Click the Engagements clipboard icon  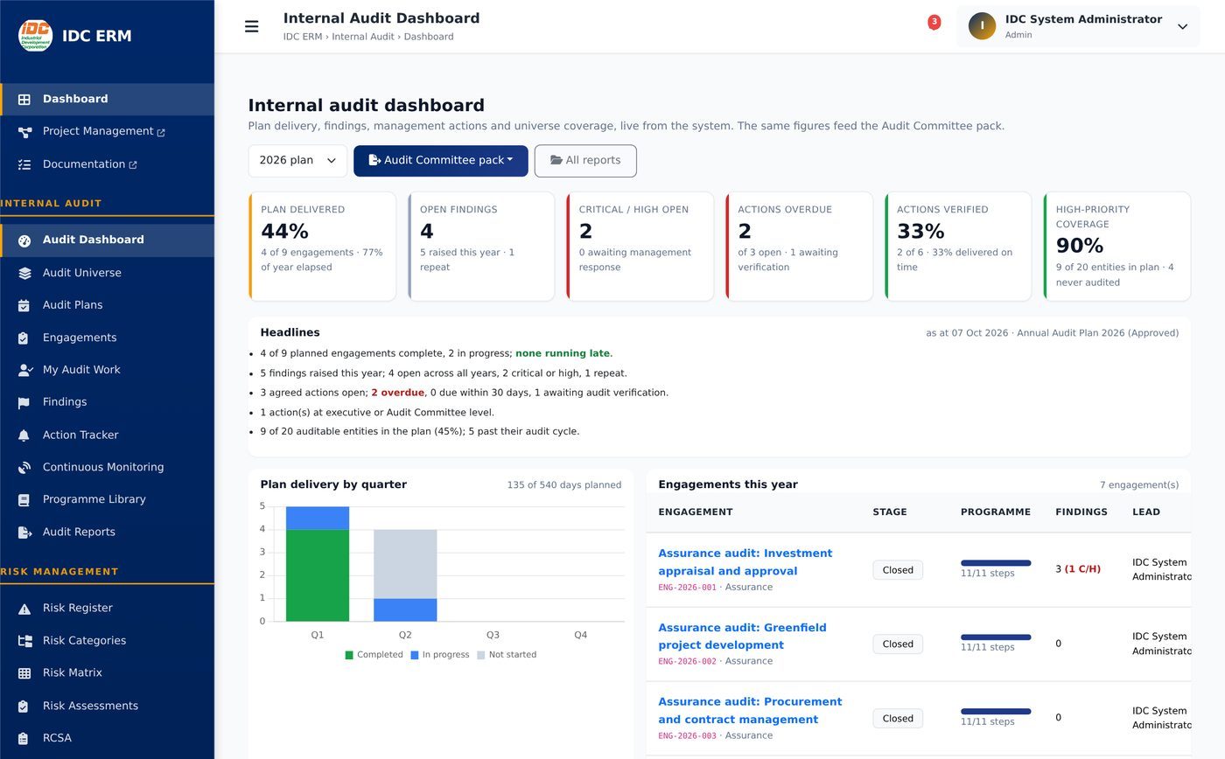[24, 338]
